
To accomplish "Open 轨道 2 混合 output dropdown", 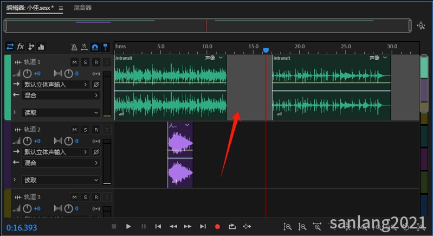I will (x=61, y=163).
